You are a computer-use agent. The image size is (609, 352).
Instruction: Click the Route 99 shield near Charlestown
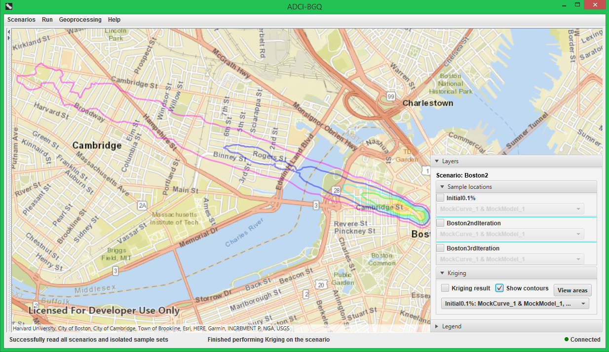tap(391, 97)
